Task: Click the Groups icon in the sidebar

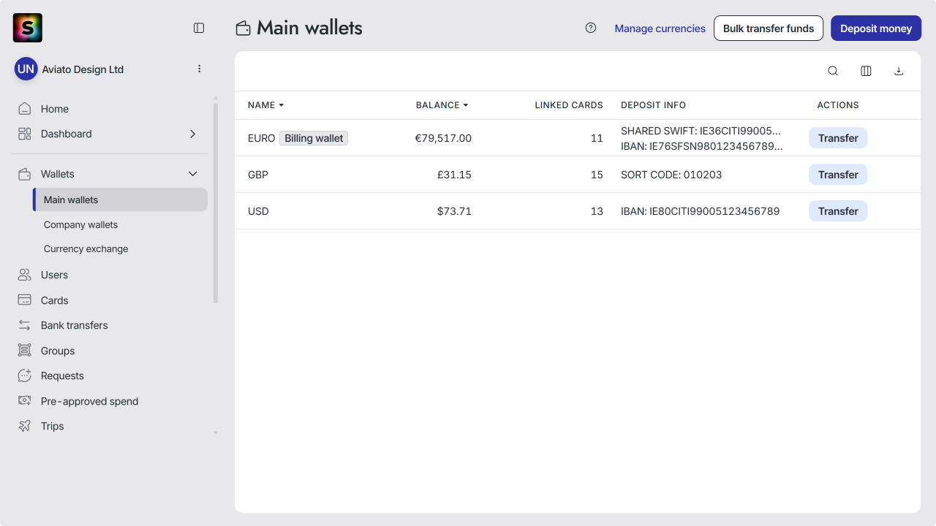Action: (x=25, y=351)
